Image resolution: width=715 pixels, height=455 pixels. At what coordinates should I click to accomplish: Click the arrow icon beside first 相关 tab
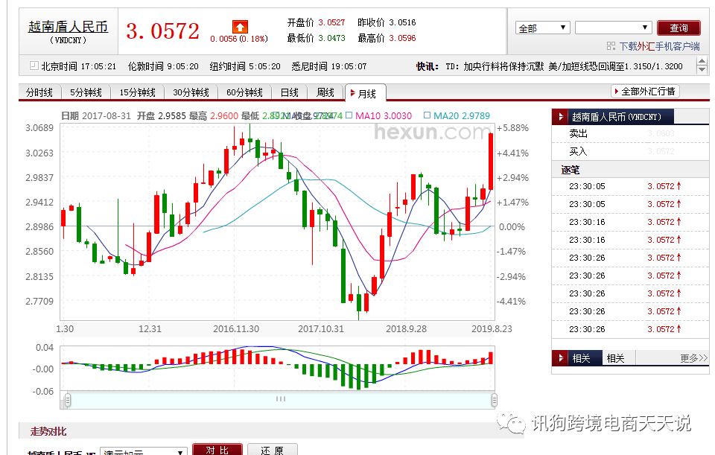pos(560,358)
